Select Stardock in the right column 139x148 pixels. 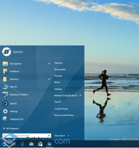(59, 63)
